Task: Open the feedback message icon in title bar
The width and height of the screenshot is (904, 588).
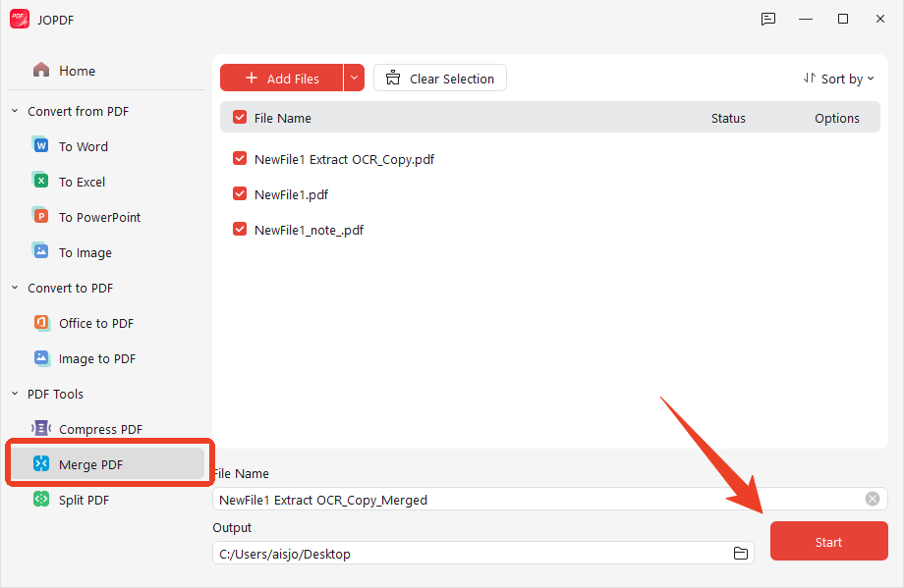Action: (768, 19)
